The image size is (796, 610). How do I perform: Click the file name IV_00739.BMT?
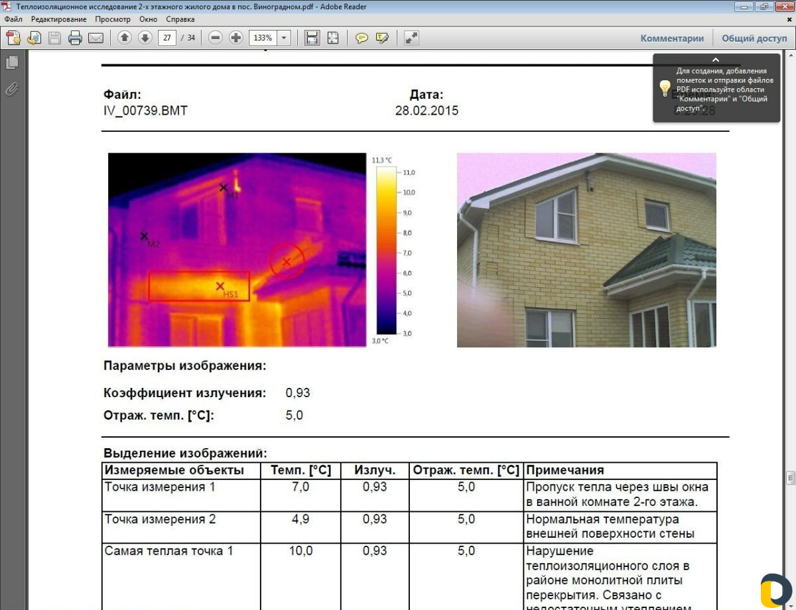[x=146, y=111]
